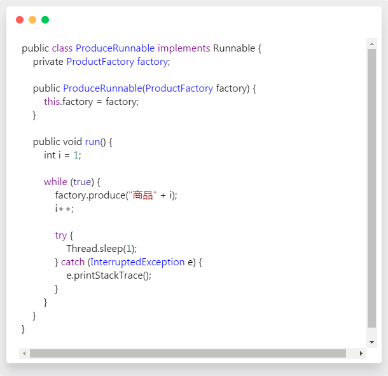Click 'this.factory = factory;' assignment line
This screenshot has height=376, width=388.
click(x=92, y=102)
